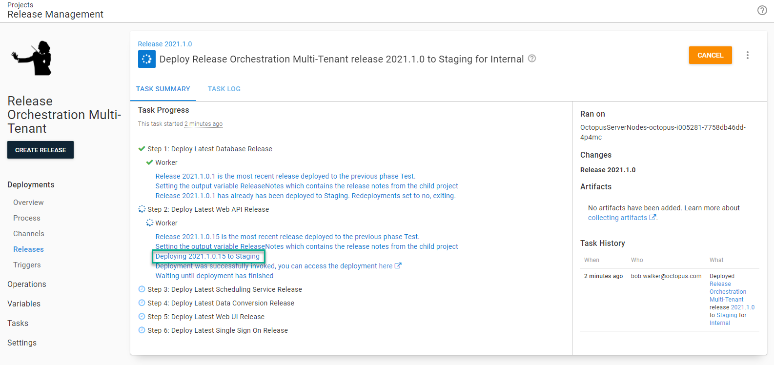Click the Create Release button

pos(41,150)
